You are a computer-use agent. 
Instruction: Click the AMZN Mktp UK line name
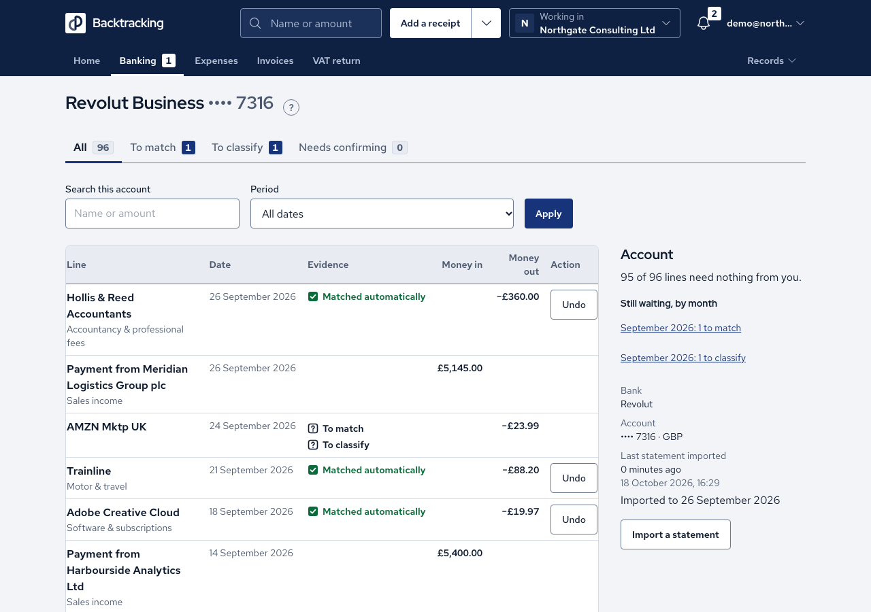(x=107, y=427)
